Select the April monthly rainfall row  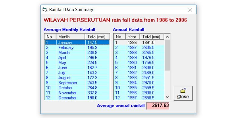pos(77,57)
